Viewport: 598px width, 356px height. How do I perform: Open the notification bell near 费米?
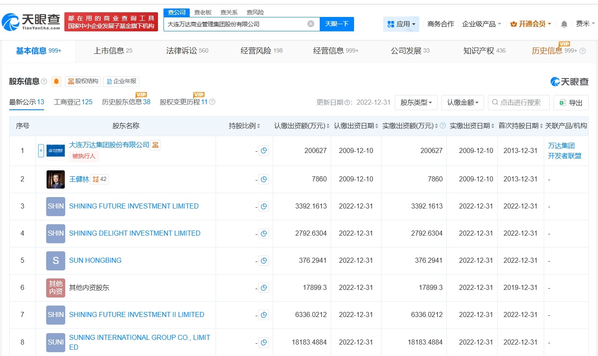click(x=564, y=24)
